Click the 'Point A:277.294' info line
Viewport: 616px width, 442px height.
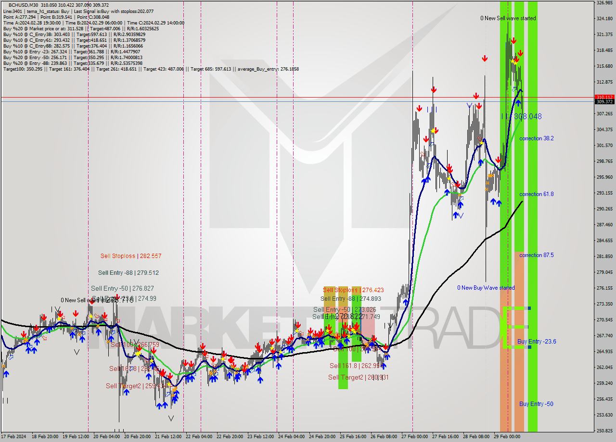[56, 17]
